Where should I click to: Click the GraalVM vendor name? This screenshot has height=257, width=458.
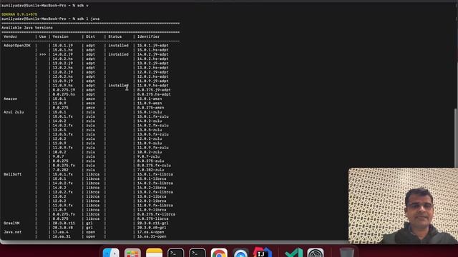11,223
